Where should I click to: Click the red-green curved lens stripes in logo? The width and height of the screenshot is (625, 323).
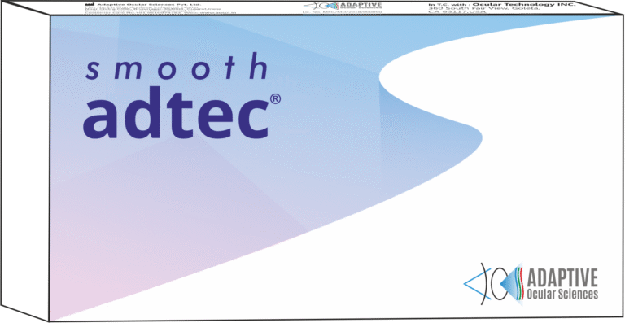[521, 283]
